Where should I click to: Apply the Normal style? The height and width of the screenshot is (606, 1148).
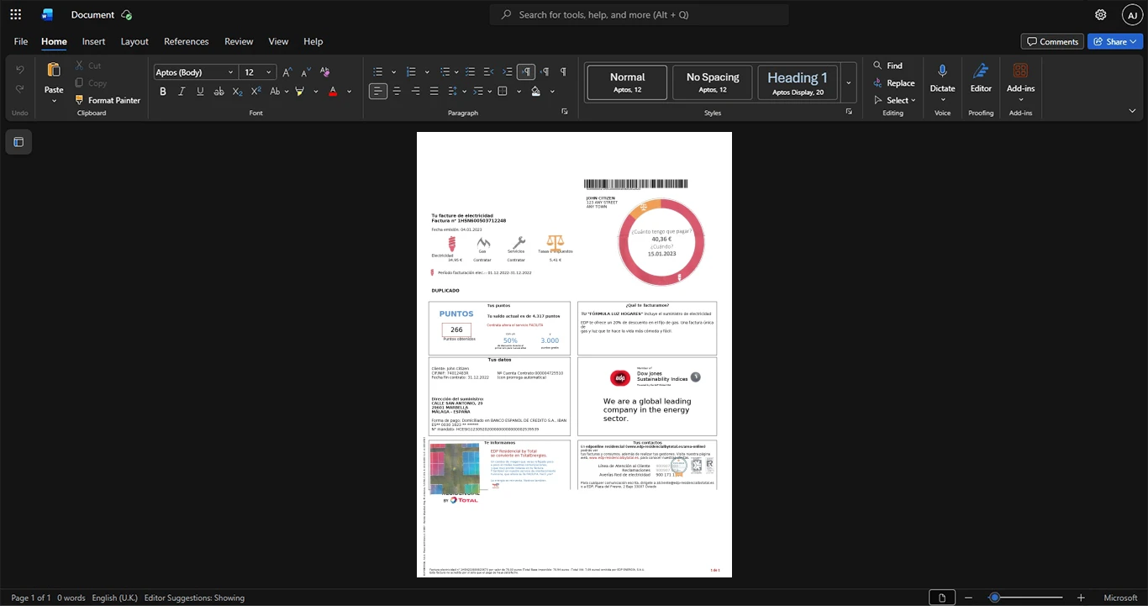click(627, 82)
